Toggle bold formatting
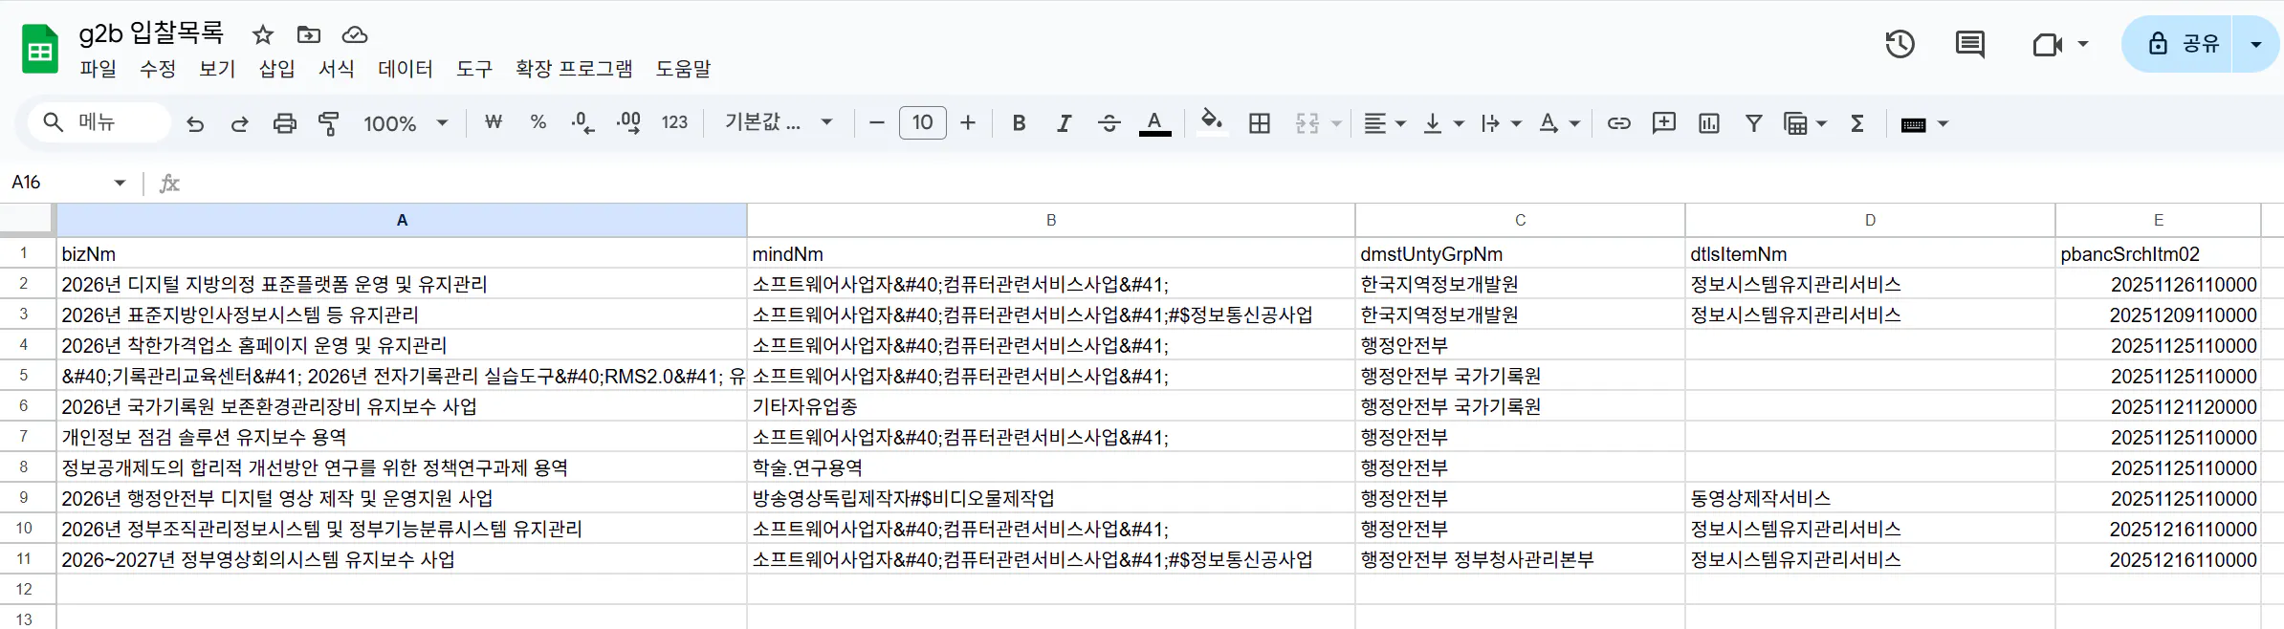Viewport: 2284px width, 629px height. click(x=1019, y=122)
